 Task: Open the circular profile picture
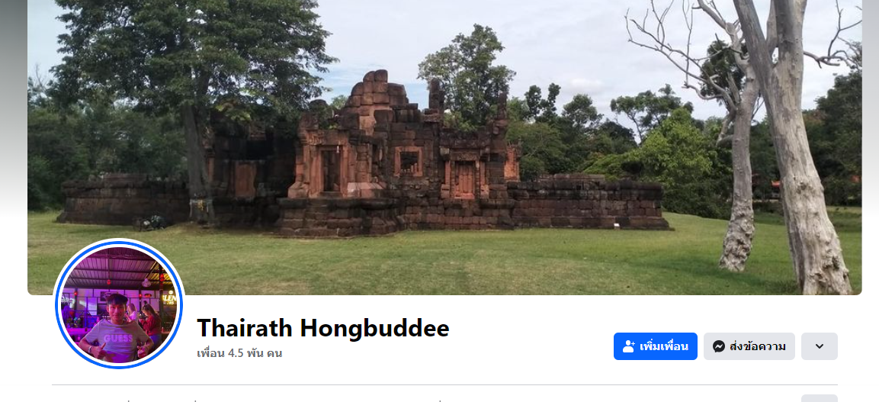coord(119,304)
